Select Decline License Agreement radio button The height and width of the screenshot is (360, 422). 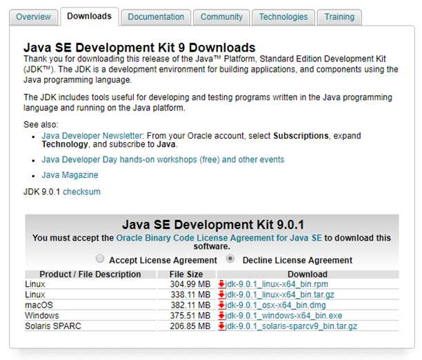click(x=230, y=259)
